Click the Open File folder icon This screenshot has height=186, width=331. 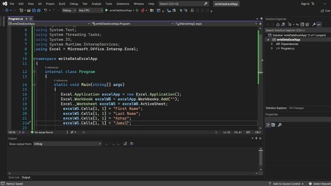tap(29, 10)
